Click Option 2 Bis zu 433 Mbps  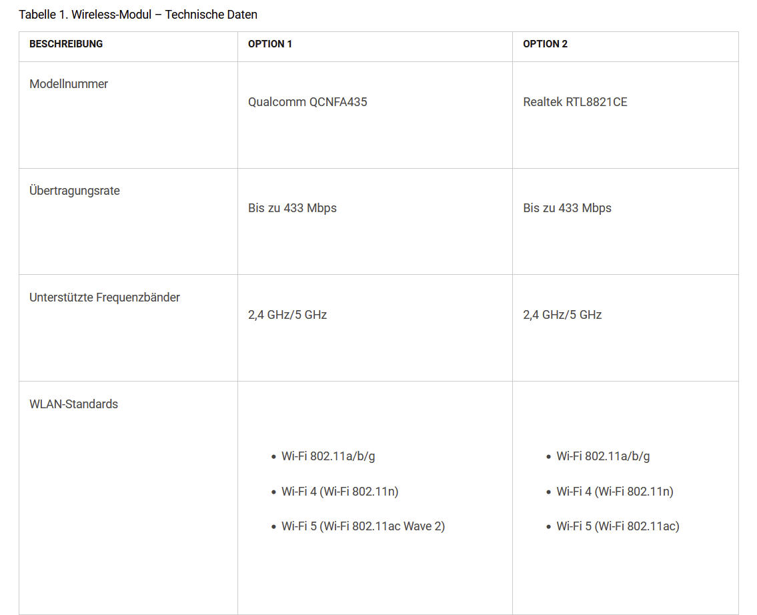click(568, 208)
